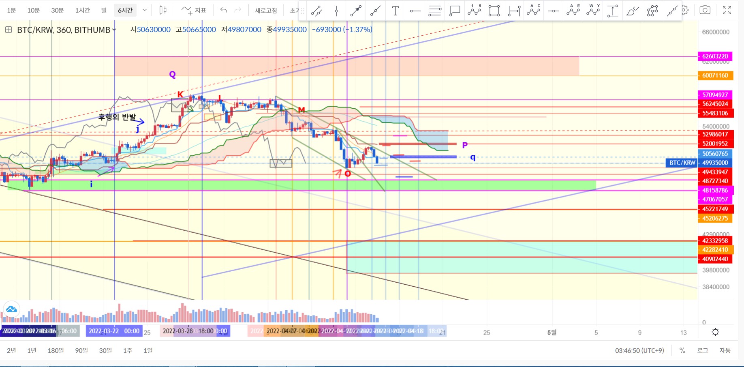Open the candlestick chart style icon

click(163, 10)
